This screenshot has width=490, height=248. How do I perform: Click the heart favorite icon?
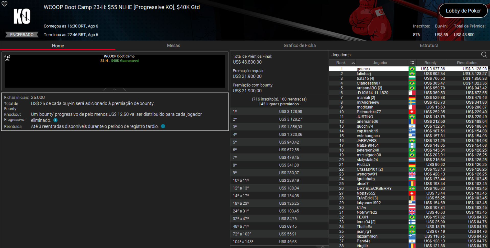tap(5, 4)
